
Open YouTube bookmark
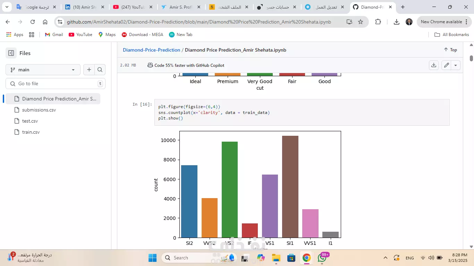pyautogui.click(x=81, y=35)
